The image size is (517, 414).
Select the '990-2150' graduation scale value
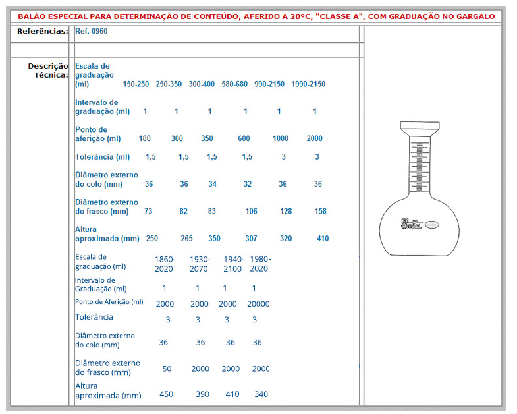(x=269, y=84)
